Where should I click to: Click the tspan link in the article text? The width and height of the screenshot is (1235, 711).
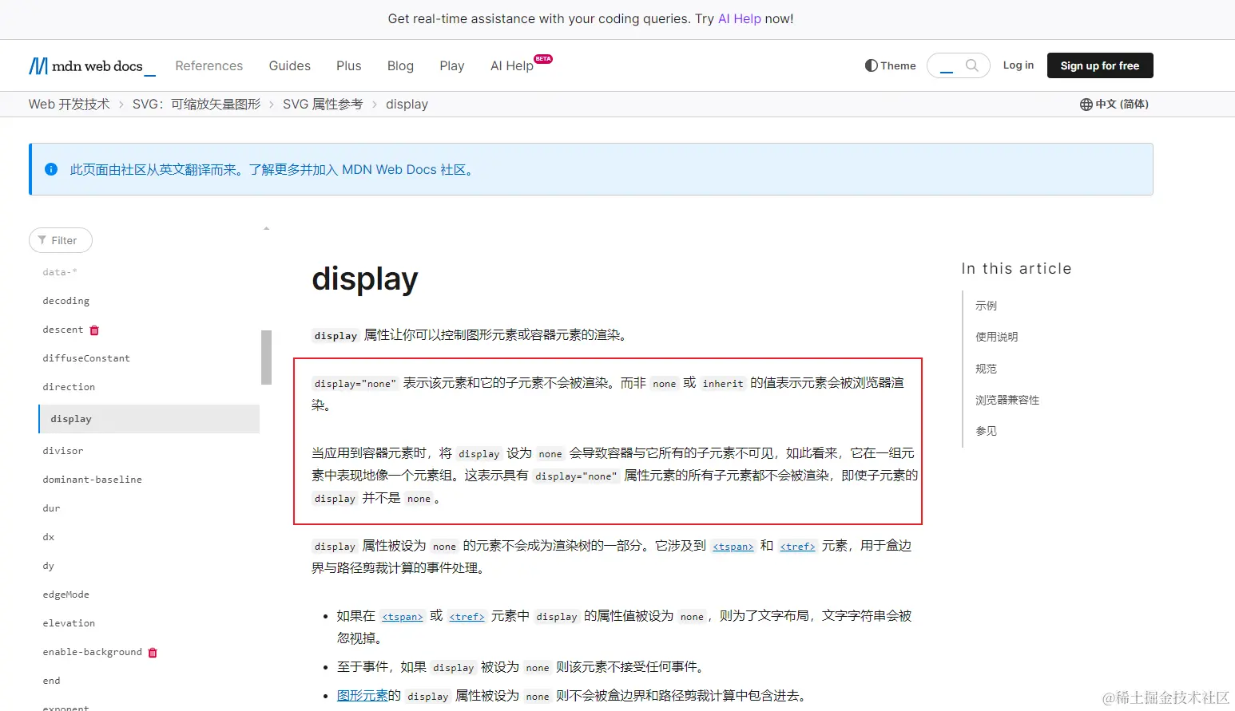(733, 546)
